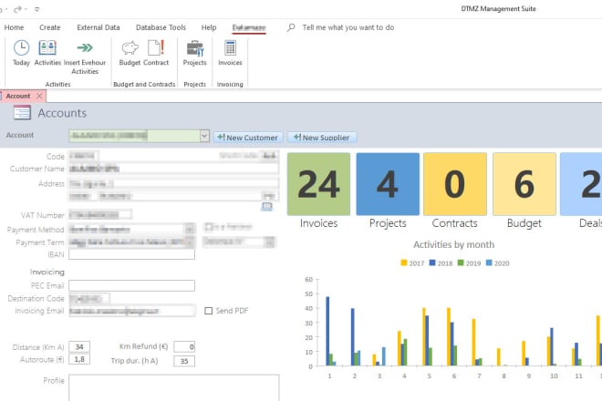Click the VAT Number field
Viewport: 602px width, 401px height.
[x=100, y=214]
